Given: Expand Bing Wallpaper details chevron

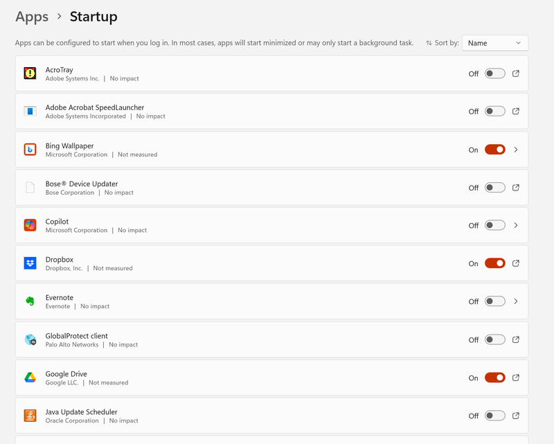Looking at the screenshot, I should 516,150.
